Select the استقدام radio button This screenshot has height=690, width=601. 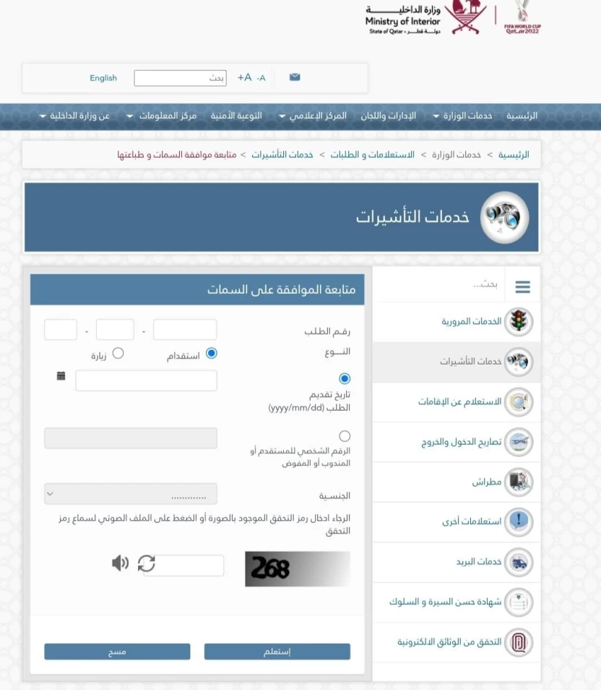click(212, 354)
